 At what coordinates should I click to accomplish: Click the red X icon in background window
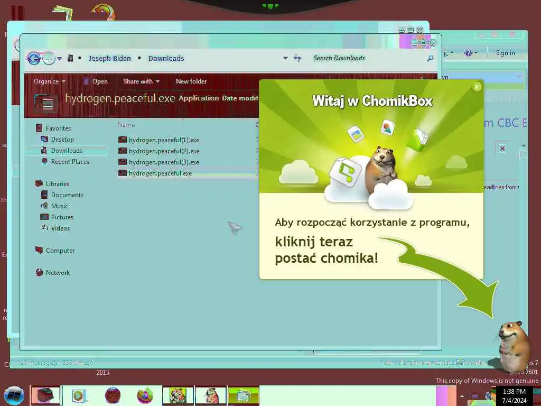pos(502,149)
